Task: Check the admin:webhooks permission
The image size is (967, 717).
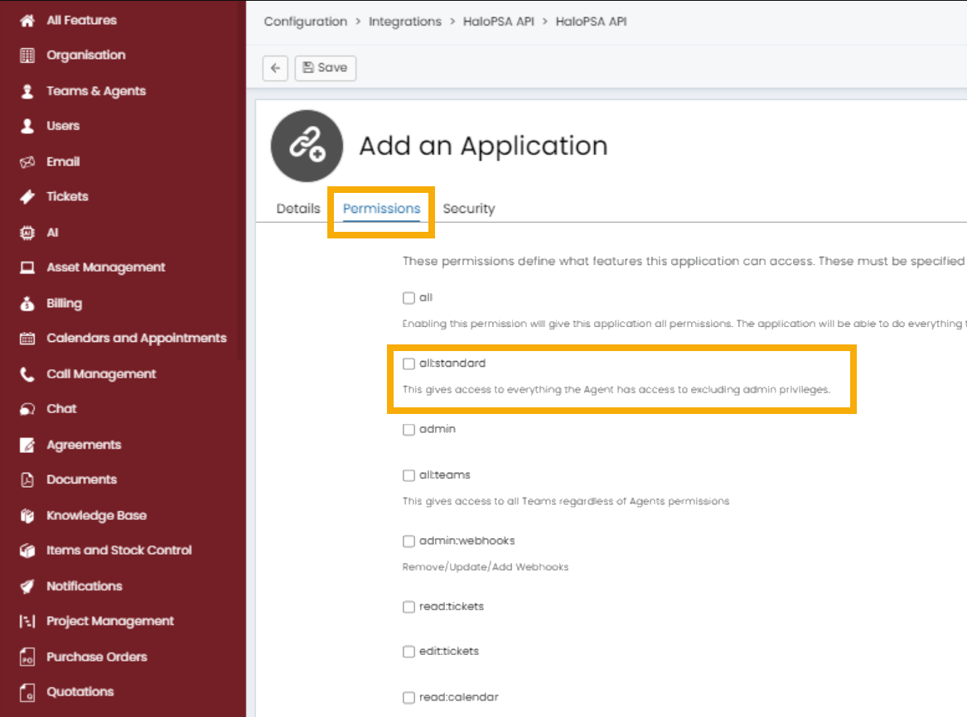Action: [409, 541]
